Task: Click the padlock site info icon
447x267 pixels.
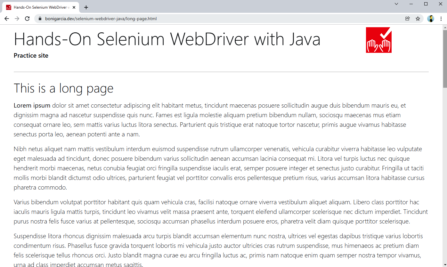Action: coord(40,19)
